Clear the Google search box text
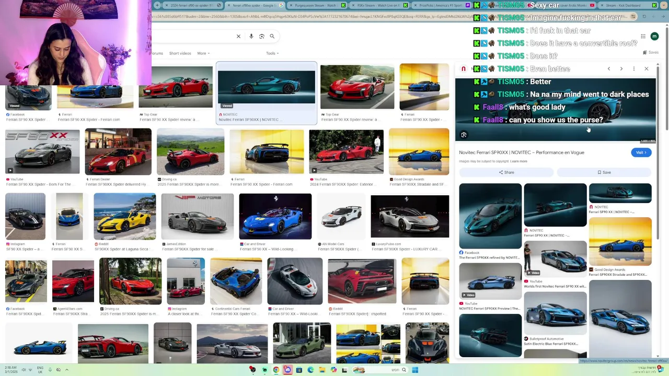The width and height of the screenshot is (669, 376). tap(238, 37)
